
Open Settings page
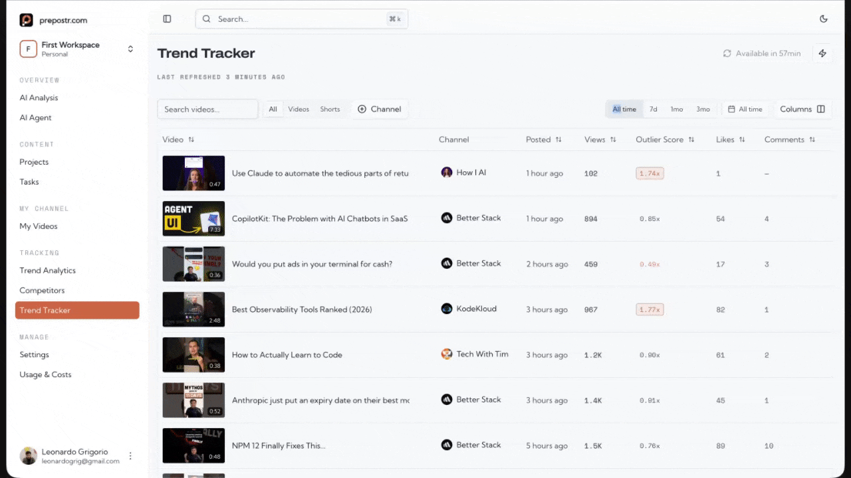pyautogui.click(x=77, y=355)
